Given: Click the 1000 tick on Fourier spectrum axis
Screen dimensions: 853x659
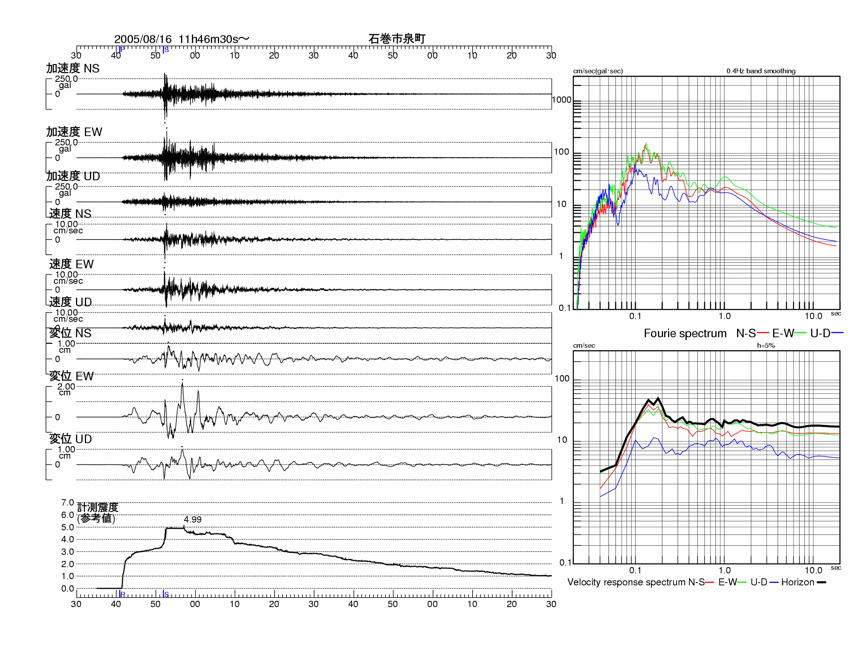Looking at the screenshot, I should coord(562,100).
